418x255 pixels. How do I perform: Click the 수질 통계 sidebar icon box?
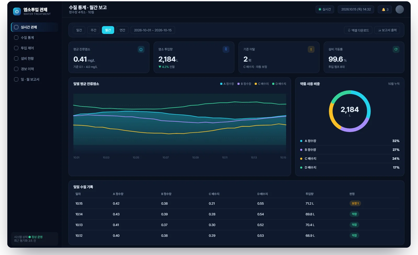(x=16, y=38)
